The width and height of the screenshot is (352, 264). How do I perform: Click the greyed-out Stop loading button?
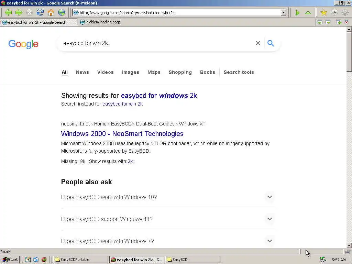[30, 12]
